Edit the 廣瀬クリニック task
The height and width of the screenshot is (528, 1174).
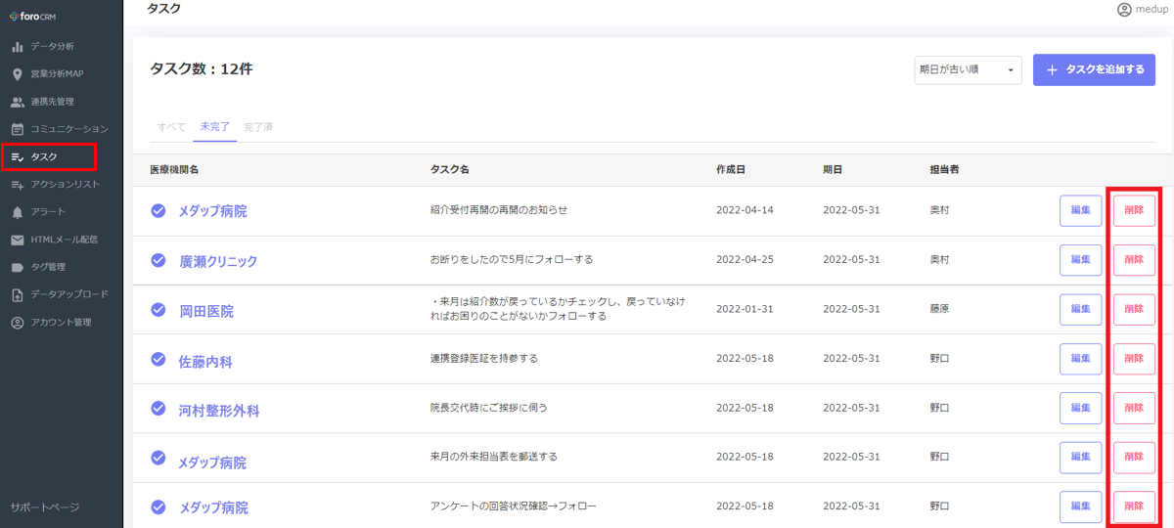(1080, 260)
